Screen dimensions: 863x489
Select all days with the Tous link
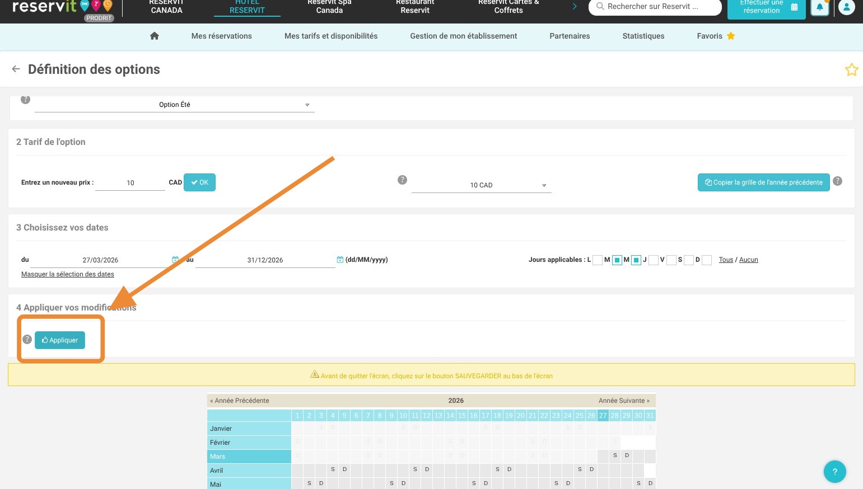pyautogui.click(x=726, y=260)
